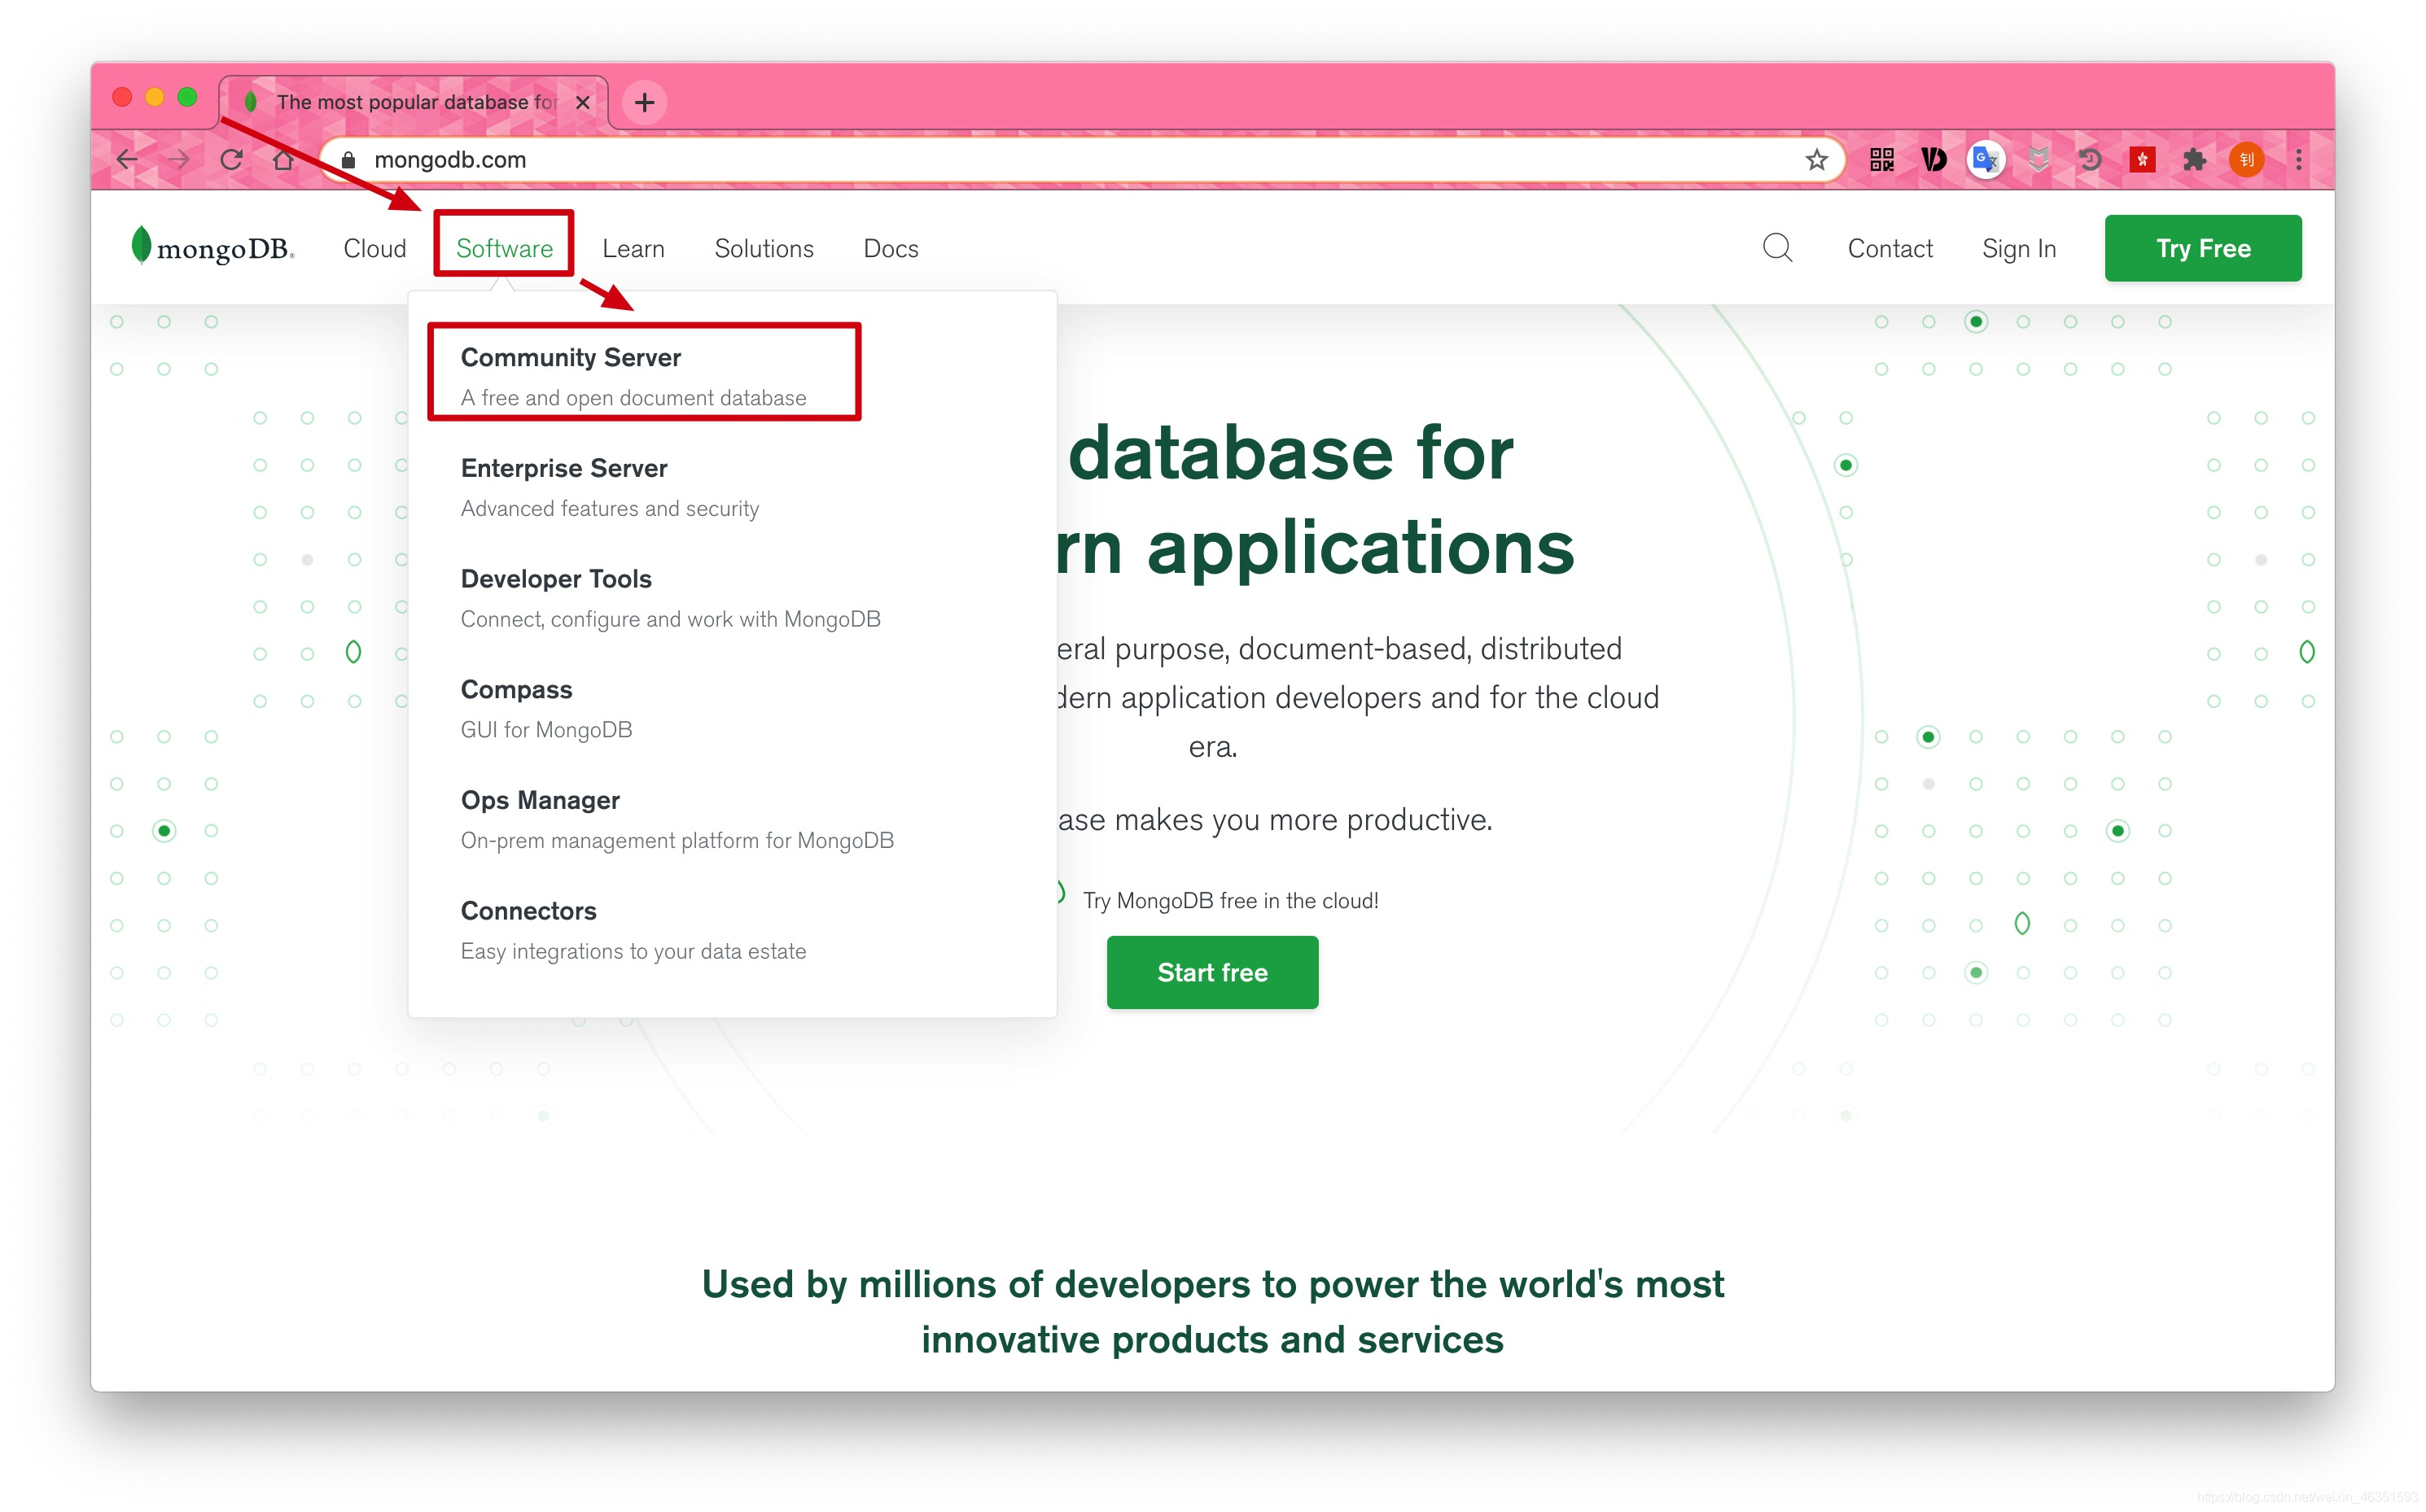The image size is (2426, 1512).
Task: Click the Try Free button
Action: click(x=2202, y=248)
